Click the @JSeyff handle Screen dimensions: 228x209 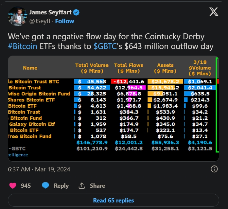40,21
